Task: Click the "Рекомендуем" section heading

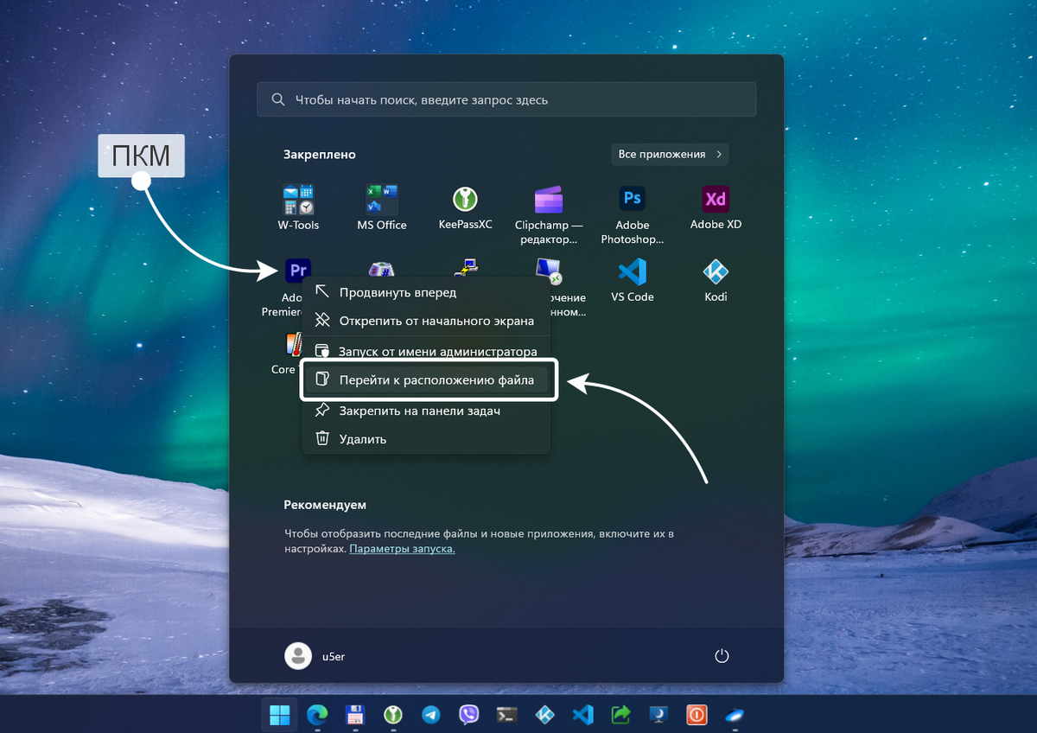Action: click(x=325, y=505)
